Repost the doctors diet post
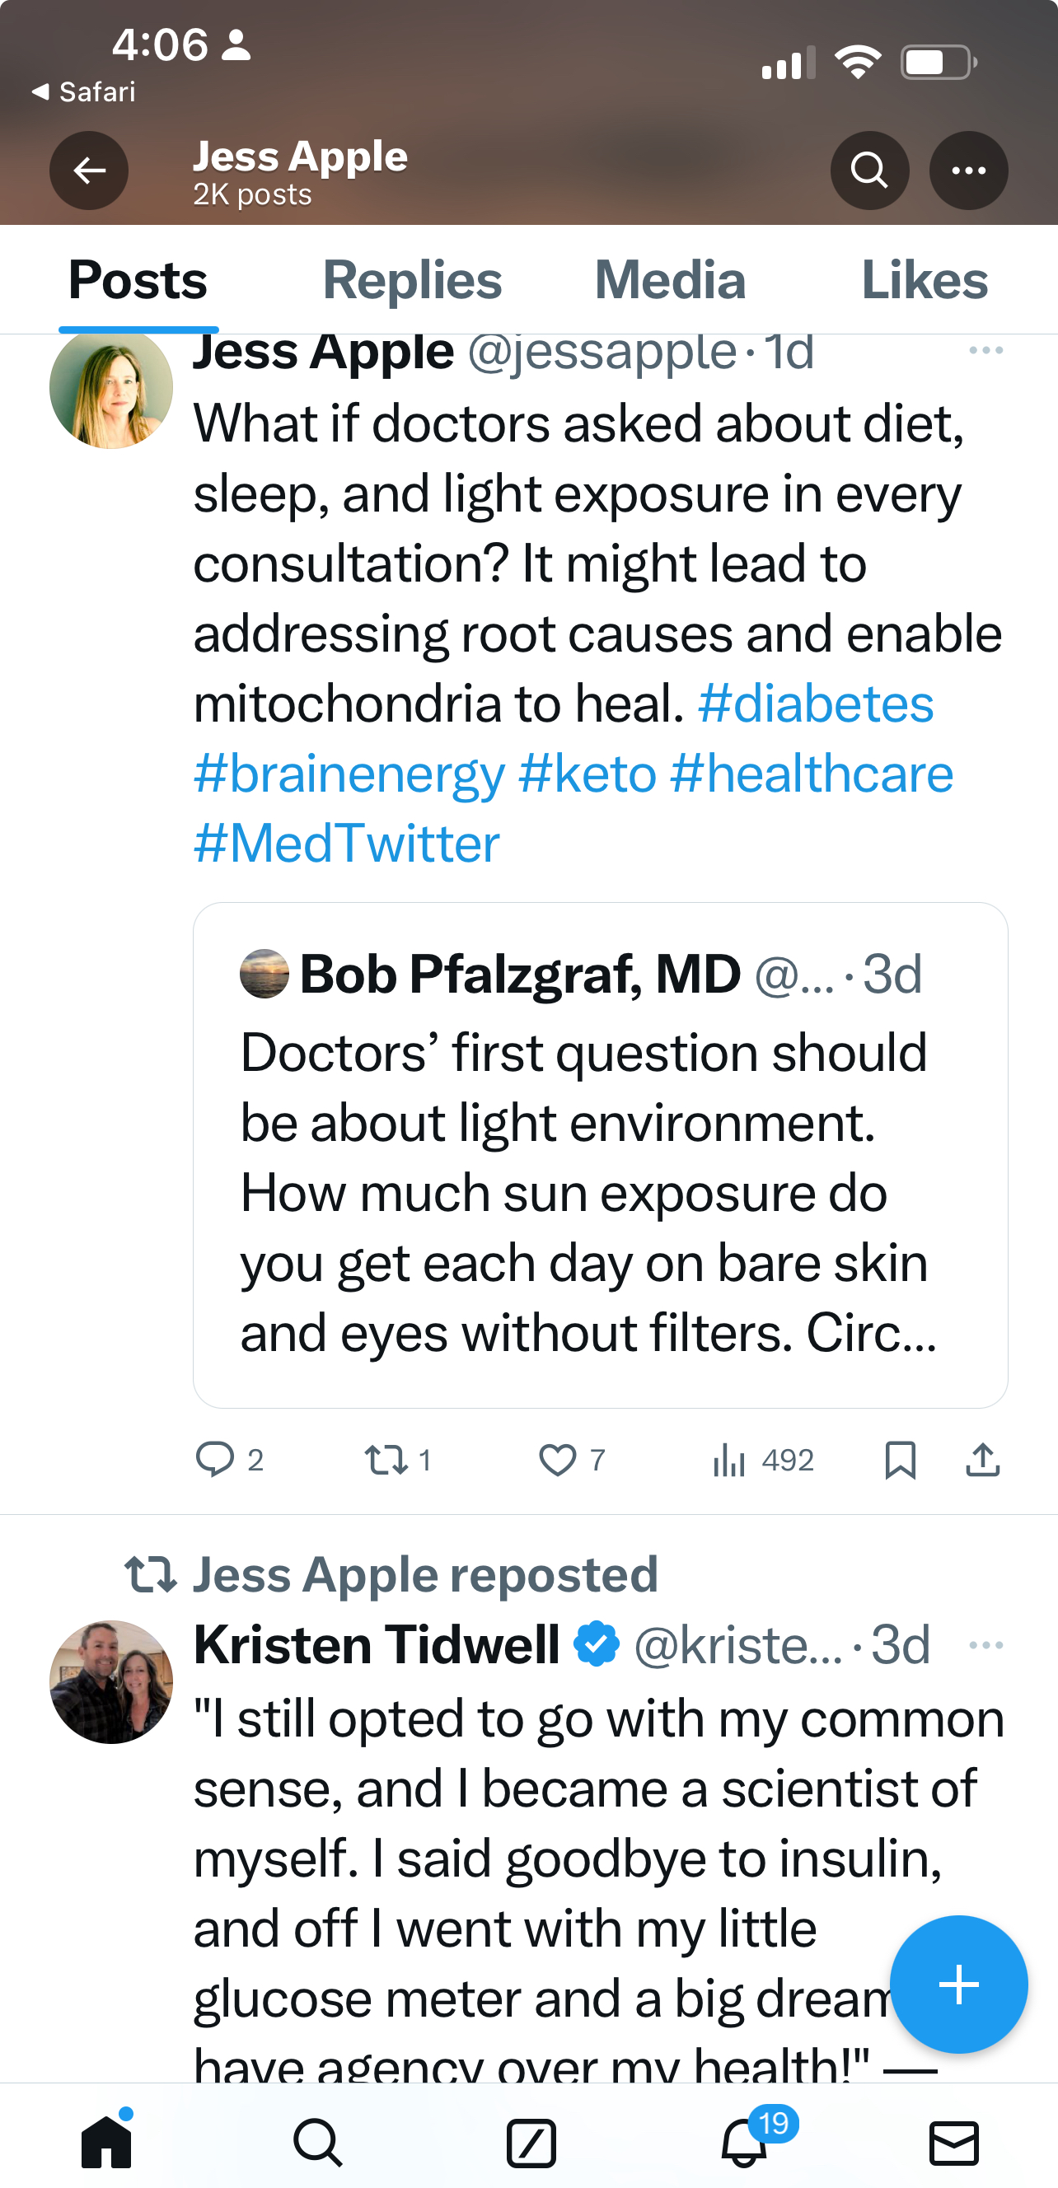The image size is (1058, 2188). [385, 1460]
